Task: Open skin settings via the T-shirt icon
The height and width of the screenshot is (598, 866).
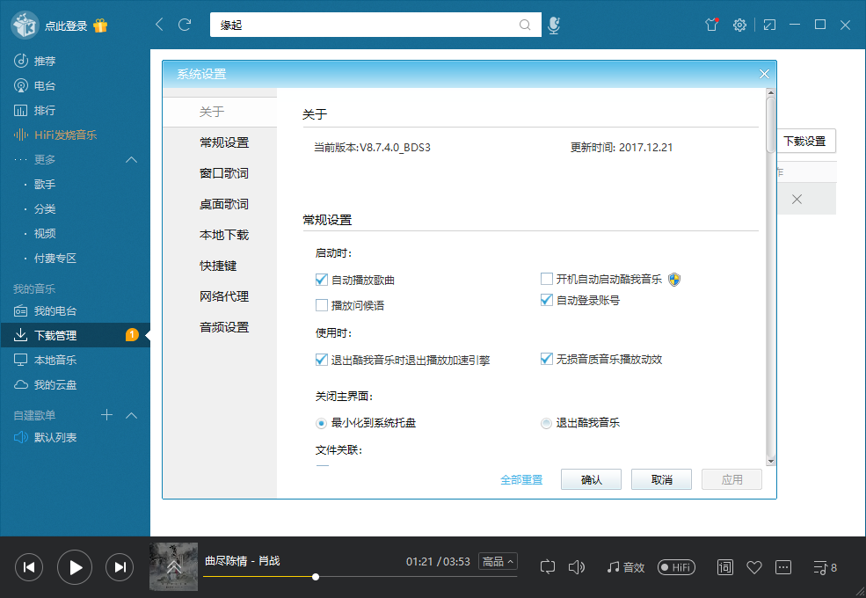Action: click(711, 25)
